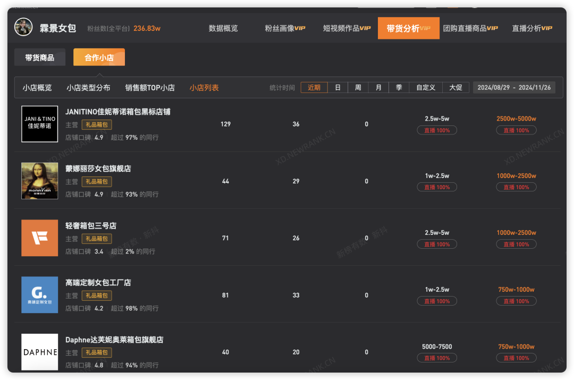Open 高端定制女包工厂店 store link
Viewport: 574px width, 380px height.
coord(98,282)
